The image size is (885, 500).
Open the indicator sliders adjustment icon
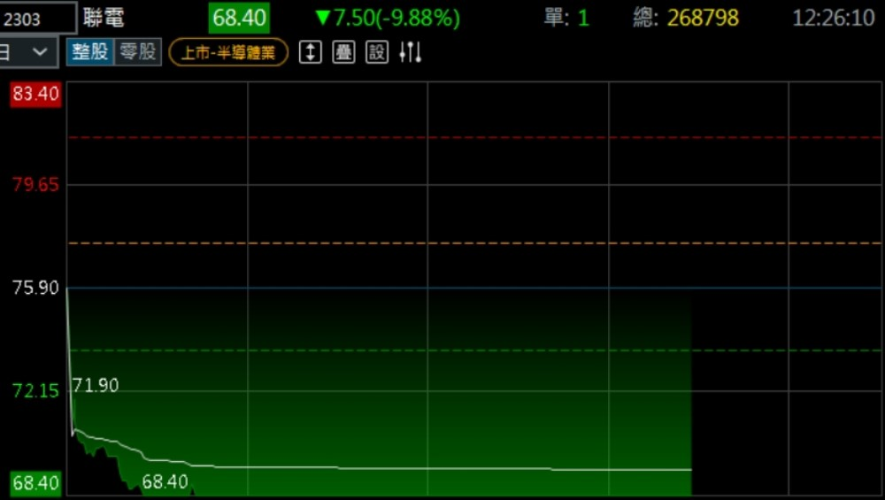click(410, 52)
